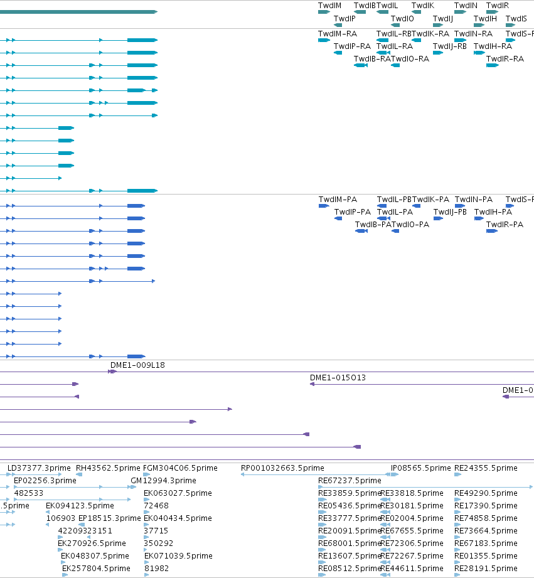Click the TwdlP-RA transcript label

352,46
